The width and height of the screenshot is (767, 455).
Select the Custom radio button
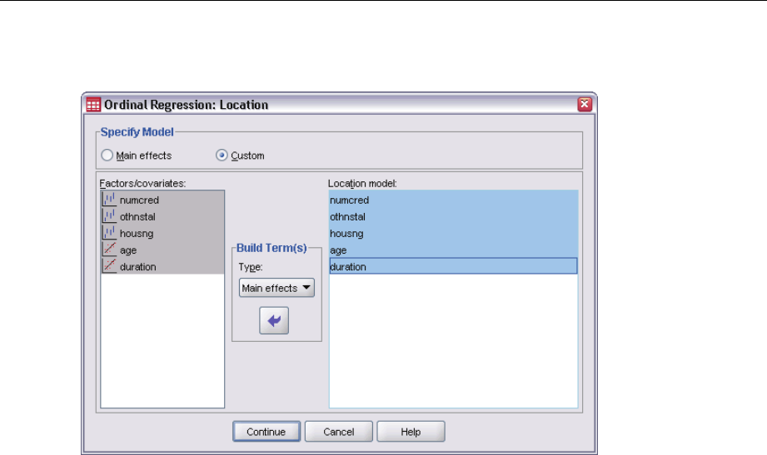[x=222, y=156]
